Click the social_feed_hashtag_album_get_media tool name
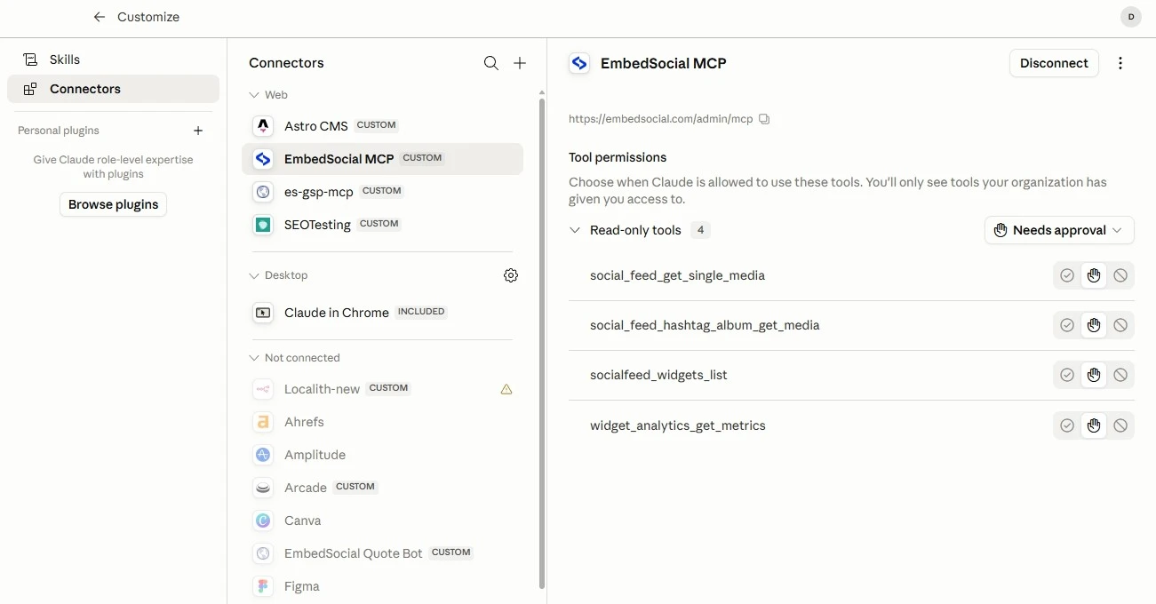1156x604 pixels. click(705, 325)
